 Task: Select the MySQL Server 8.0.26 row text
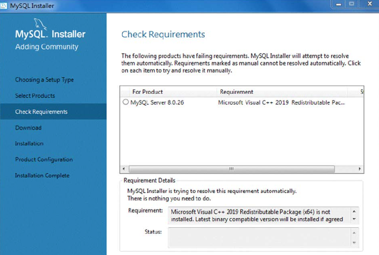pyautogui.click(x=157, y=103)
